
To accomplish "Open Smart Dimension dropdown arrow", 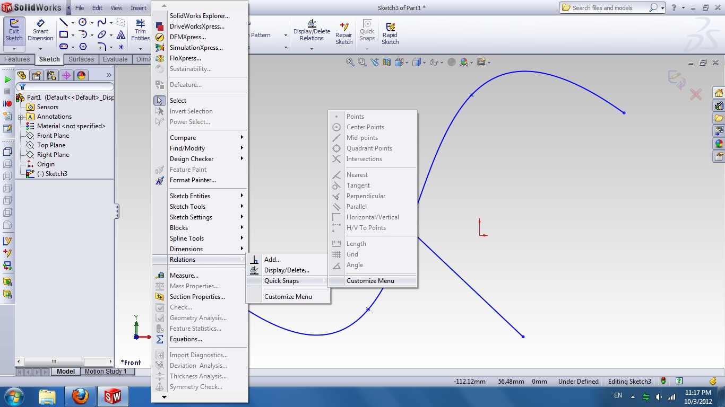I will pos(40,49).
